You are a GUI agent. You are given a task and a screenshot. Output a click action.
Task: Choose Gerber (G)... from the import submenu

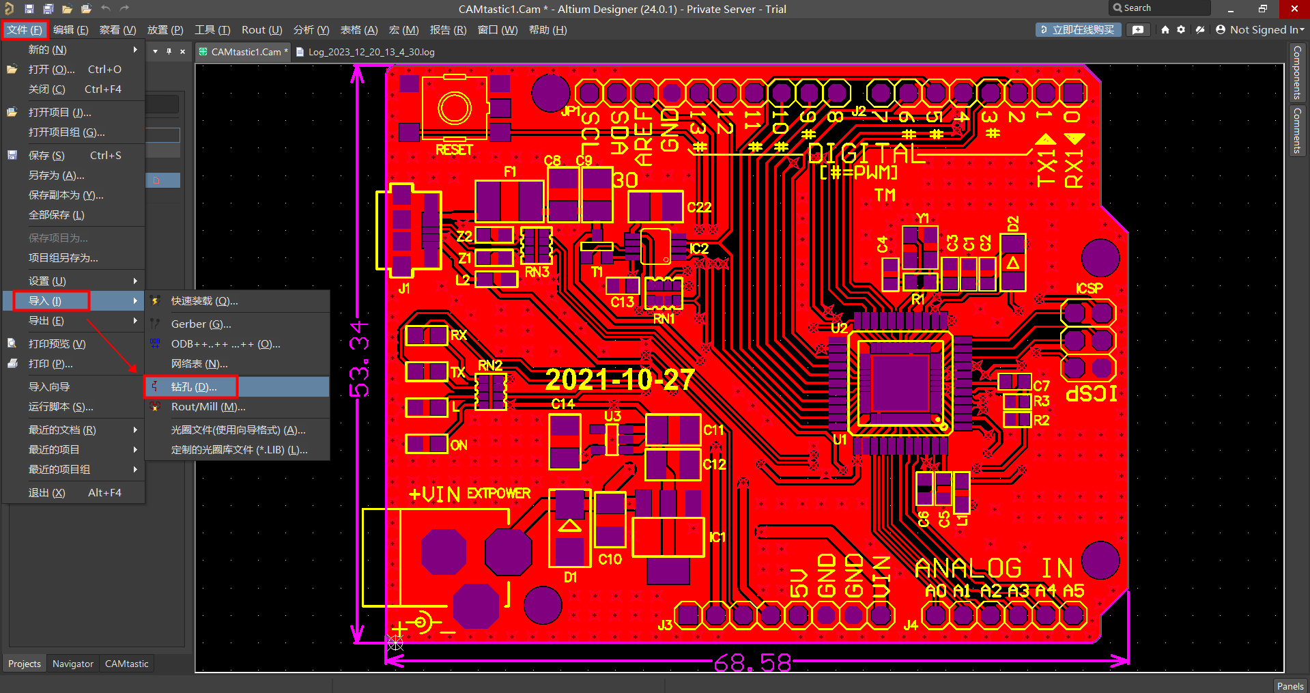[x=201, y=324]
